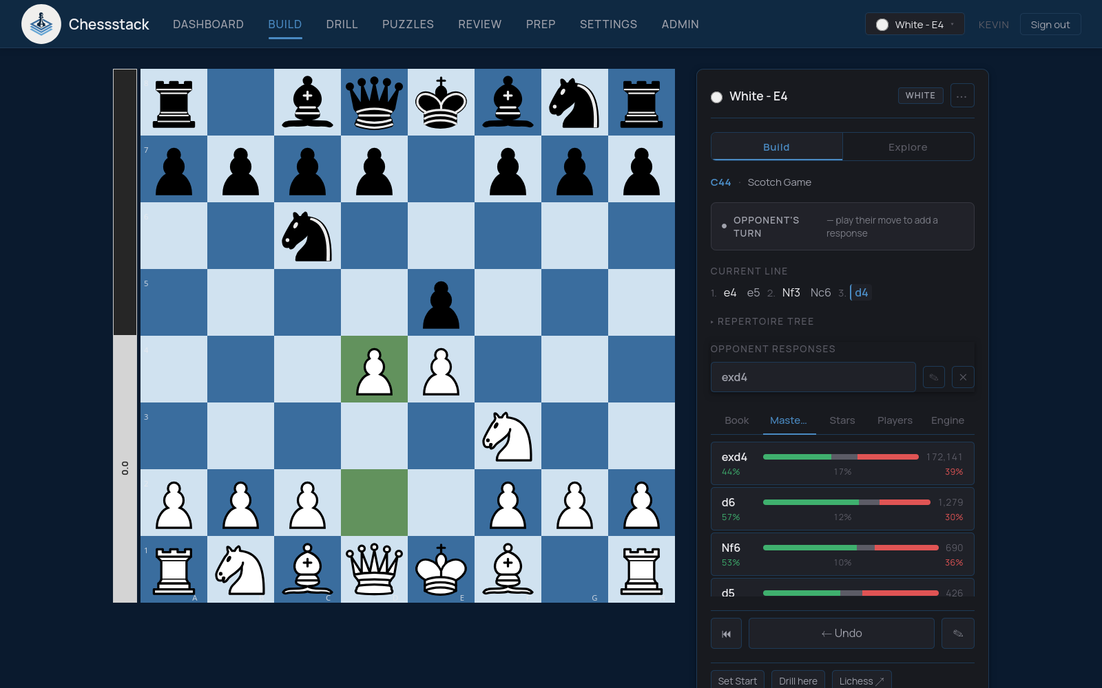Jump to start with the rewind icon
The height and width of the screenshot is (688, 1102).
[x=726, y=633]
